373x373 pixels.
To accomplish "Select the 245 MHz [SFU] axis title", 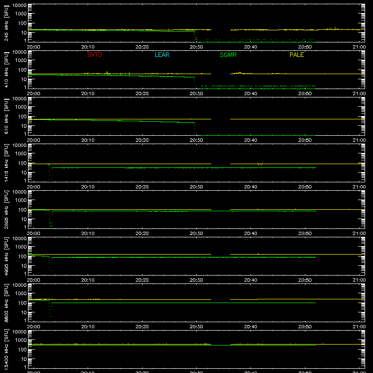I will (x=7, y=23).
